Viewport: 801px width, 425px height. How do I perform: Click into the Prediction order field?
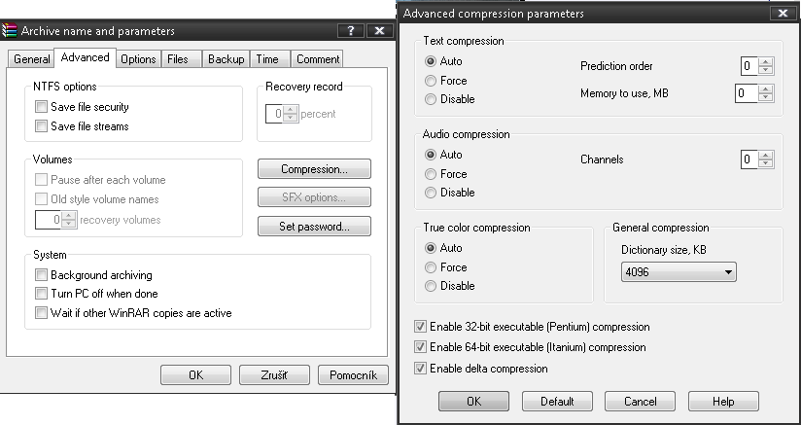tap(748, 66)
